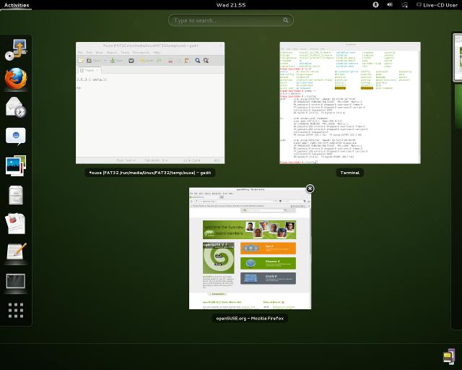Open the accessibility menu in top bar
462x370 pixels.
coord(375,5)
